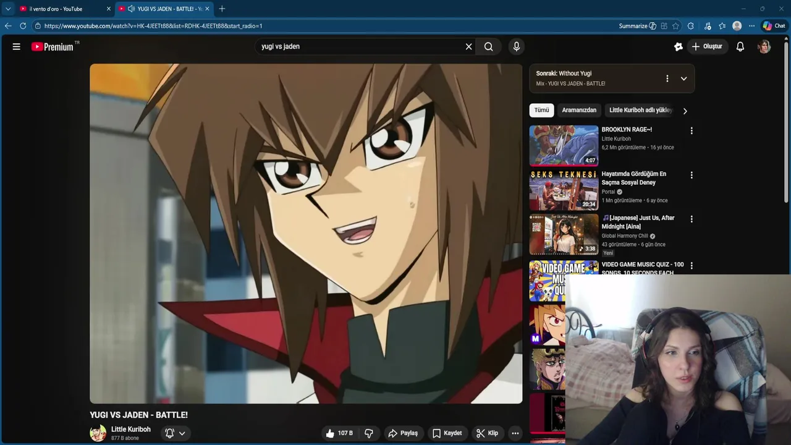Go back to previous page
This screenshot has width=791, height=445.
(8, 26)
